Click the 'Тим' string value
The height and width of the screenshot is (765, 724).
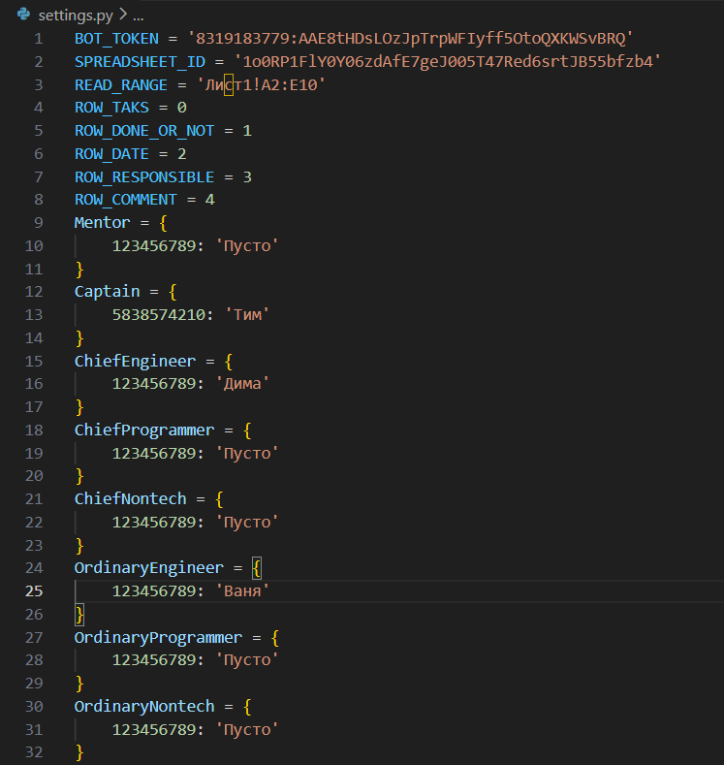(x=247, y=315)
